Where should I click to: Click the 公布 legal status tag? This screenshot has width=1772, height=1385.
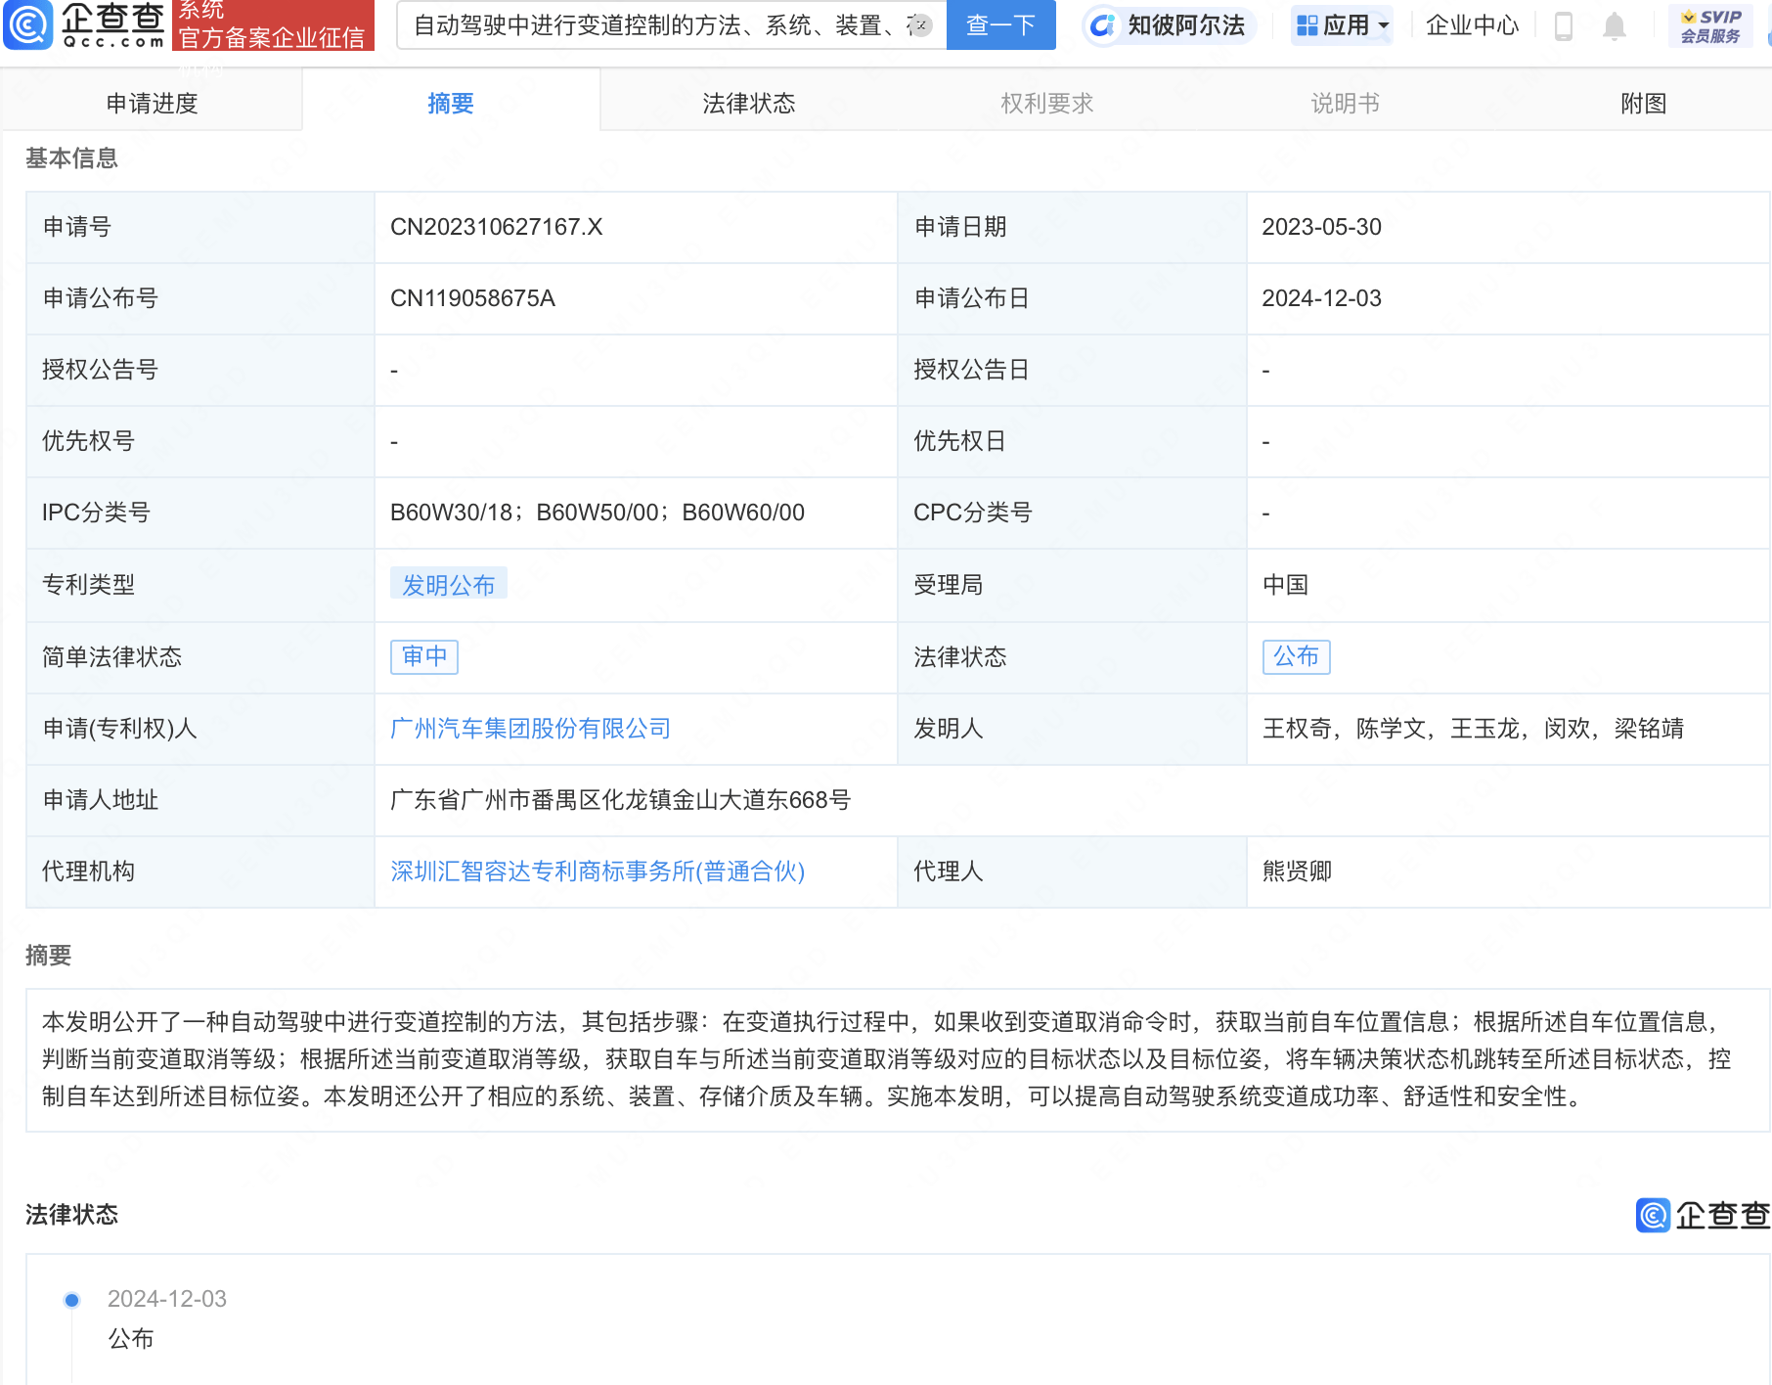(1297, 656)
